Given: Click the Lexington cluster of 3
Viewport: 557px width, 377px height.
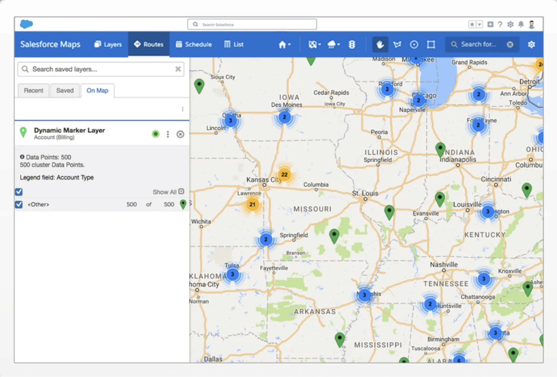Looking at the screenshot, I should coord(488,212).
